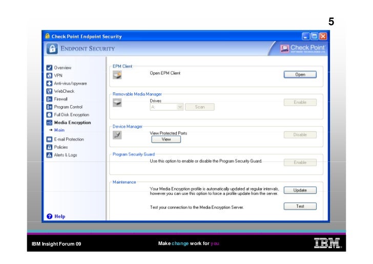
Task: Click the Media Encryption USB icon
Action: tap(49, 123)
